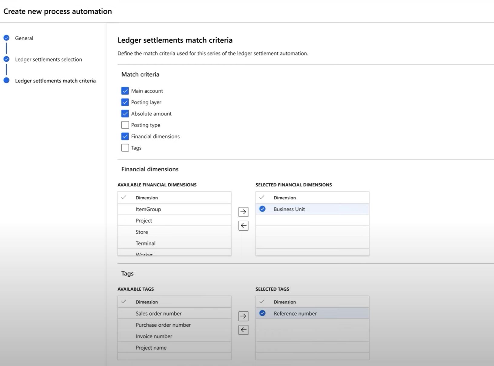This screenshot has height=366, width=494.
Task: Select all available tags with header checkmark
Action: [x=124, y=302]
